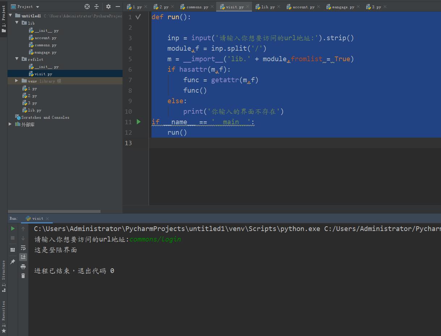Screen dimensions: 441x336
Task: Switch to the commons.py editor tab
Action: click(x=197, y=7)
